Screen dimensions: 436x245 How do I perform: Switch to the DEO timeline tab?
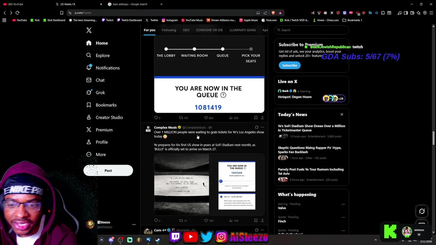pyautogui.click(x=186, y=30)
